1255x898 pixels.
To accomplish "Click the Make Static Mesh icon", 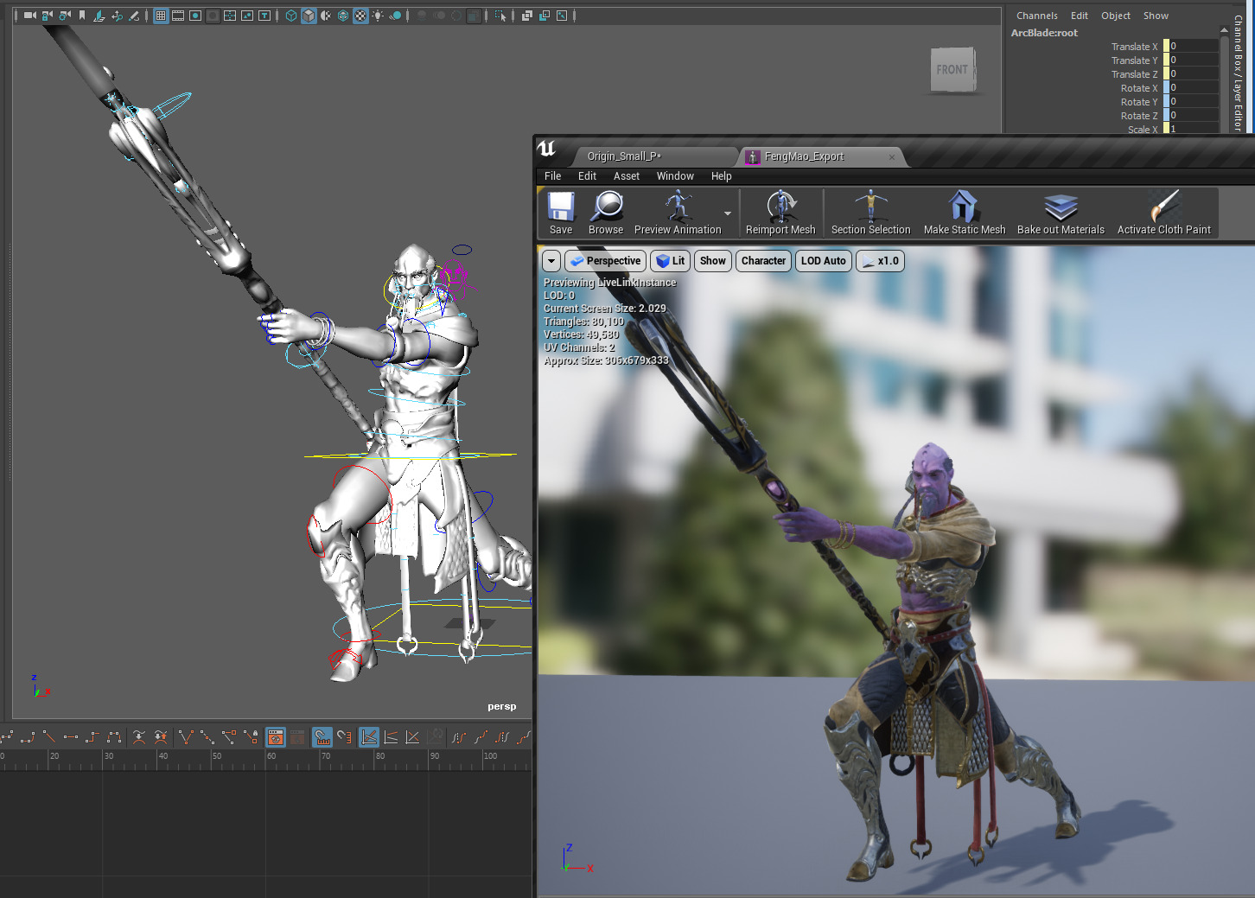I will coord(964,207).
